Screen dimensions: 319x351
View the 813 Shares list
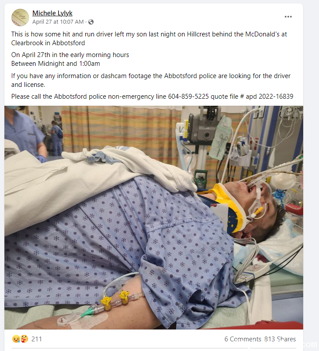280,339
